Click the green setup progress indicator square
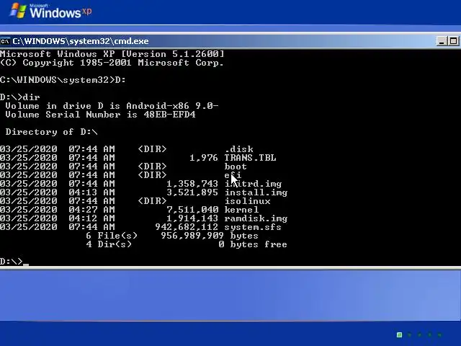Screen dimensions: 461x346 pos(399,334)
